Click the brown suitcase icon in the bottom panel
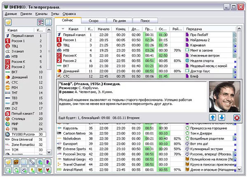Screen dimensions: 247x177 tap(16, 162)
